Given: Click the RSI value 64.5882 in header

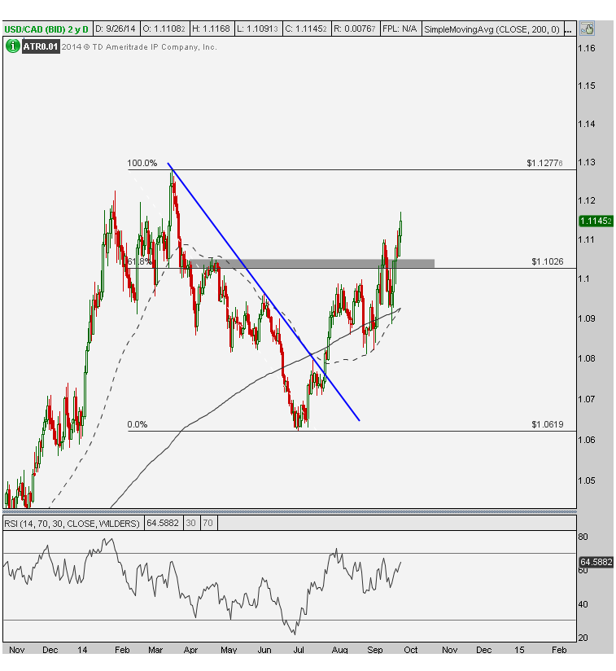Looking at the screenshot, I should pyautogui.click(x=163, y=523).
